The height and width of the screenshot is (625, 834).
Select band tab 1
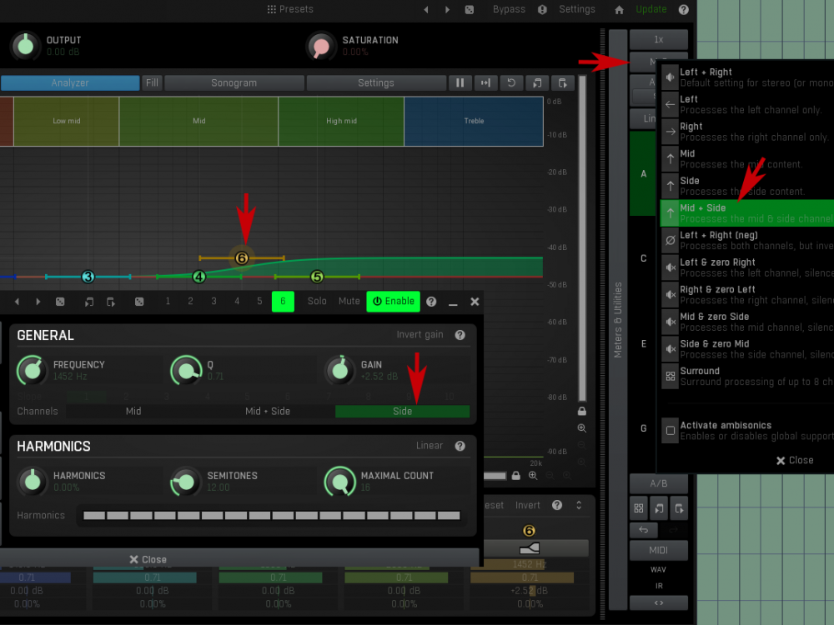(168, 302)
